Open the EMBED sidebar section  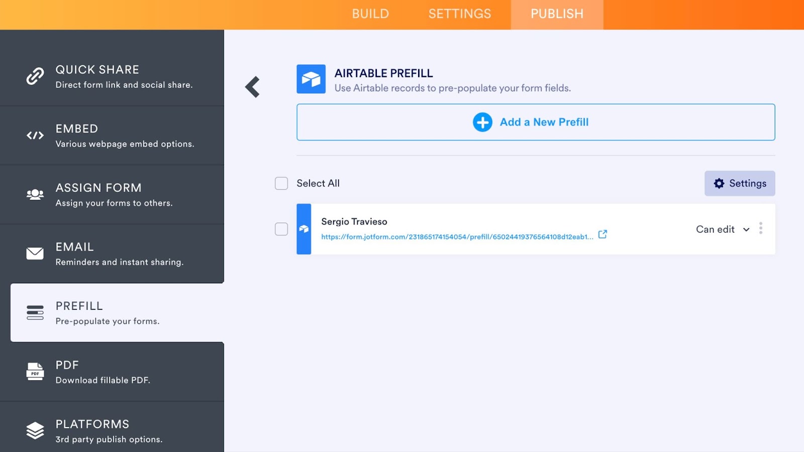tap(112, 136)
